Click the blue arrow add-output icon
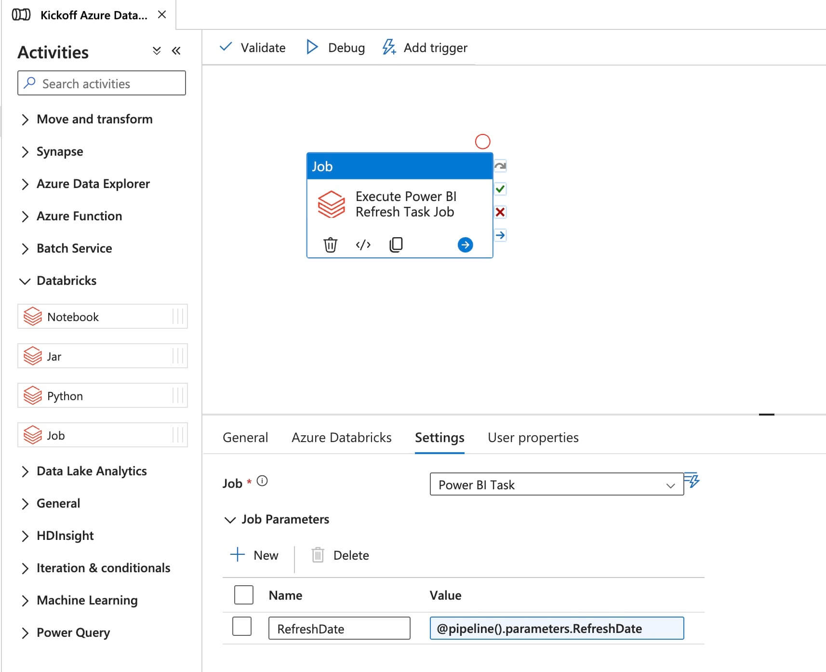Viewport: 826px width, 672px height. click(465, 245)
